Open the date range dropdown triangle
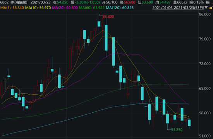The width and height of the screenshot is (213, 139). [x=206, y=8]
